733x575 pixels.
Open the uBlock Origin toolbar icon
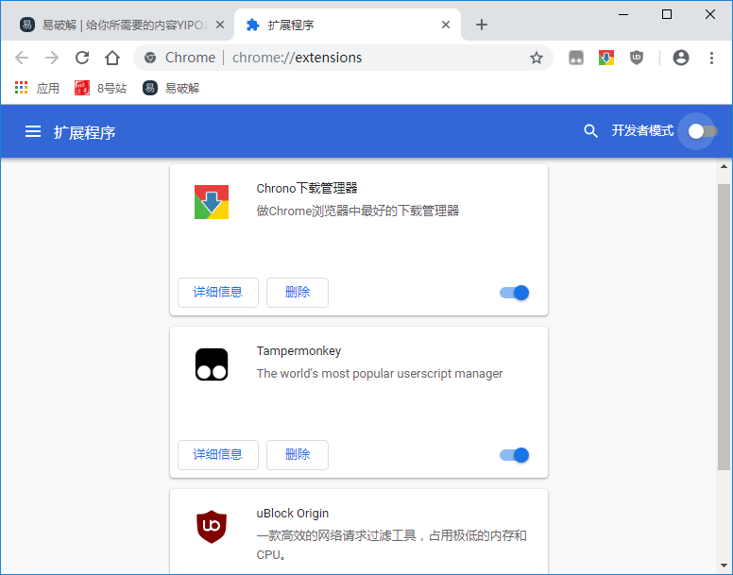pyautogui.click(x=637, y=58)
